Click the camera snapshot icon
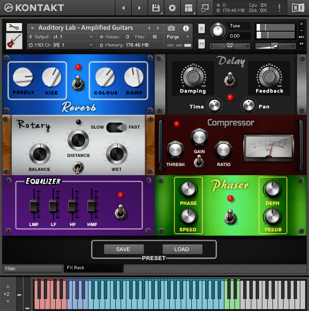Screen dimensions: 309x311 click(171, 28)
